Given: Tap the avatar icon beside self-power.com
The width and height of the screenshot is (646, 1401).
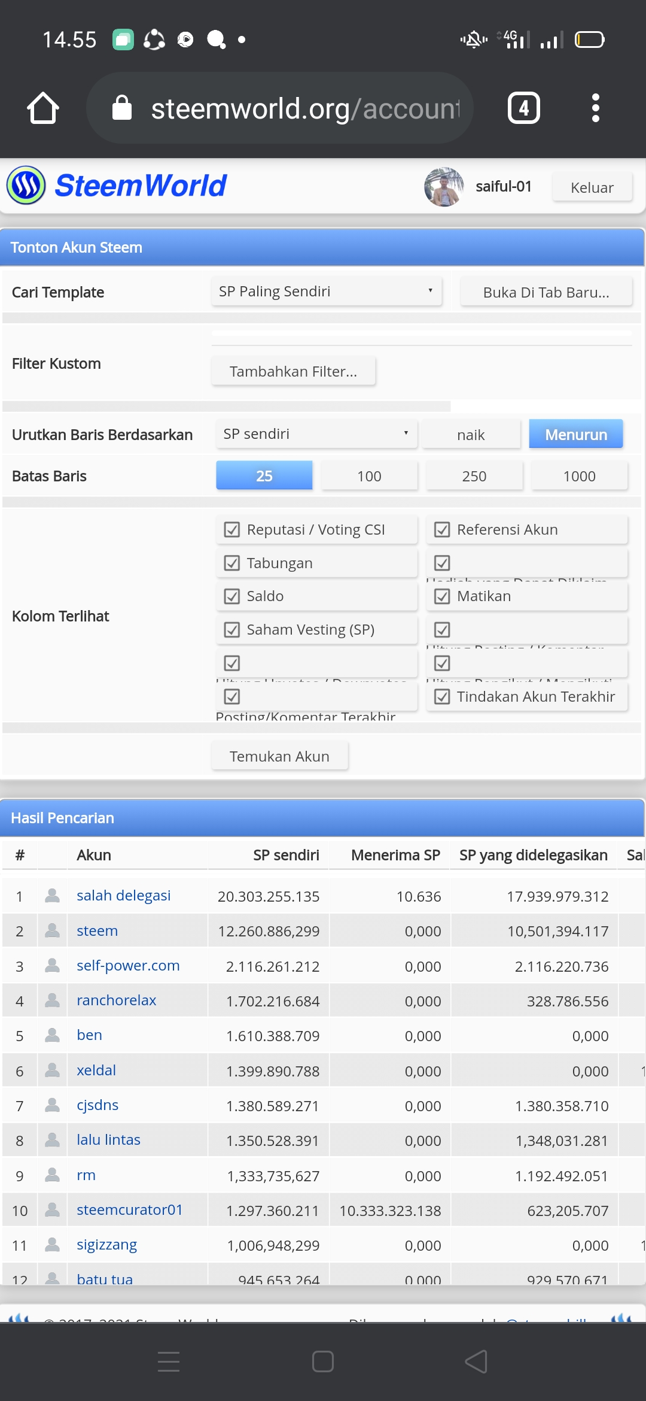Looking at the screenshot, I should [53, 965].
